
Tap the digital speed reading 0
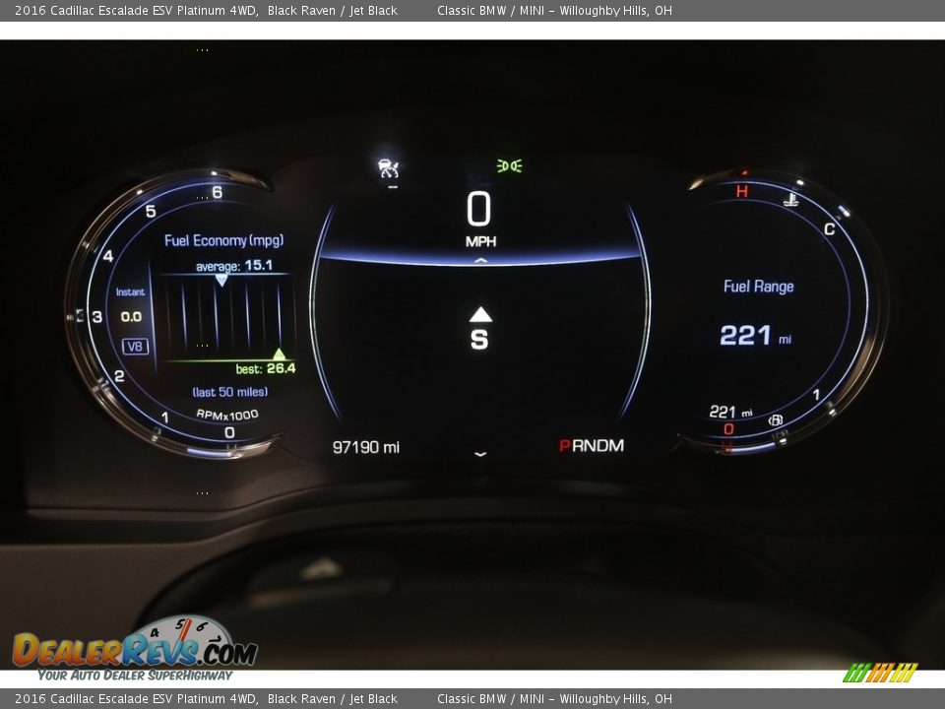479,209
